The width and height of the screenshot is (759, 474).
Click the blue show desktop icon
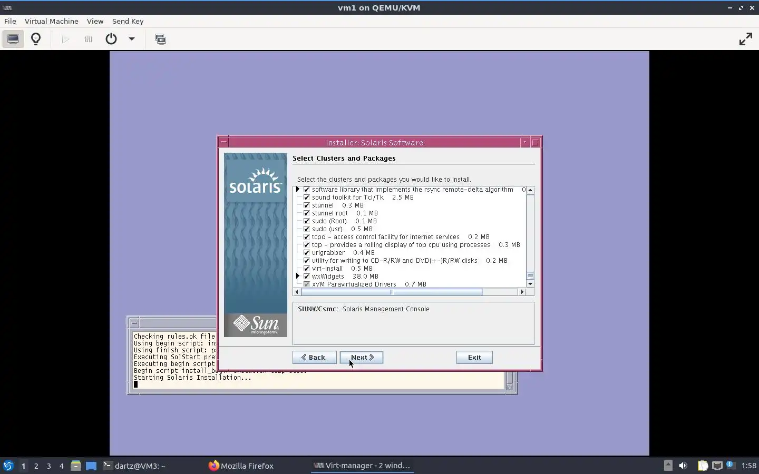pyautogui.click(x=91, y=466)
